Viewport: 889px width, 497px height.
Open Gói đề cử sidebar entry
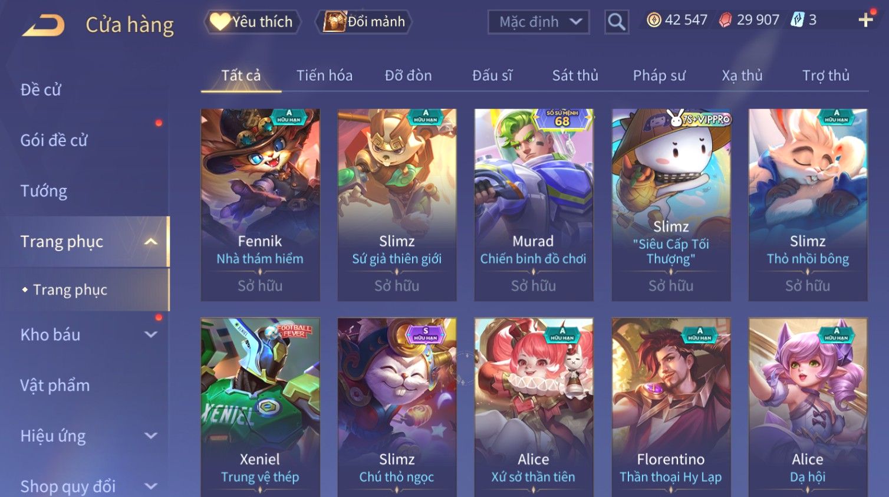click(54, 140)
